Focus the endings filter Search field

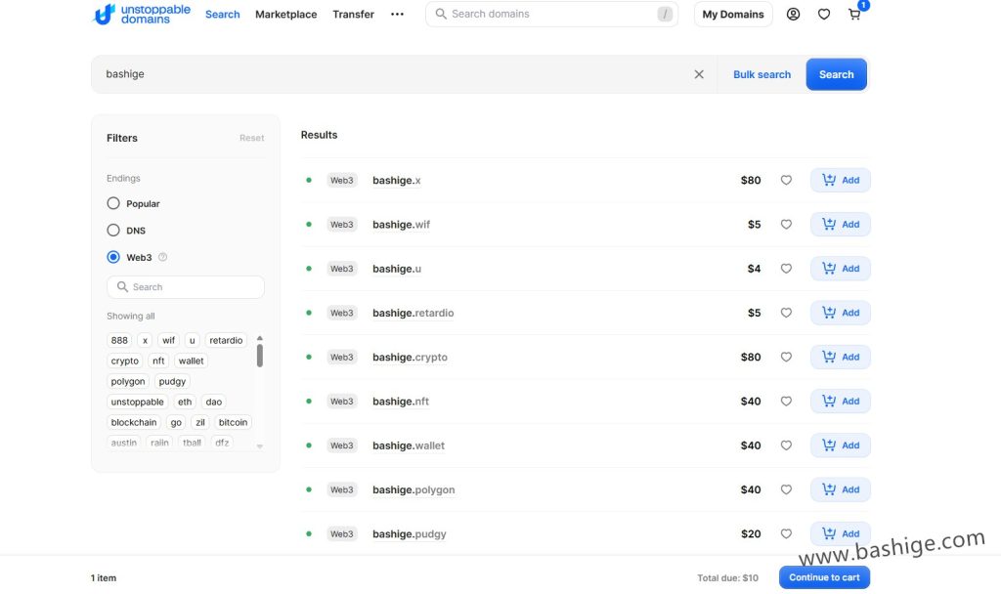point(186,287)
